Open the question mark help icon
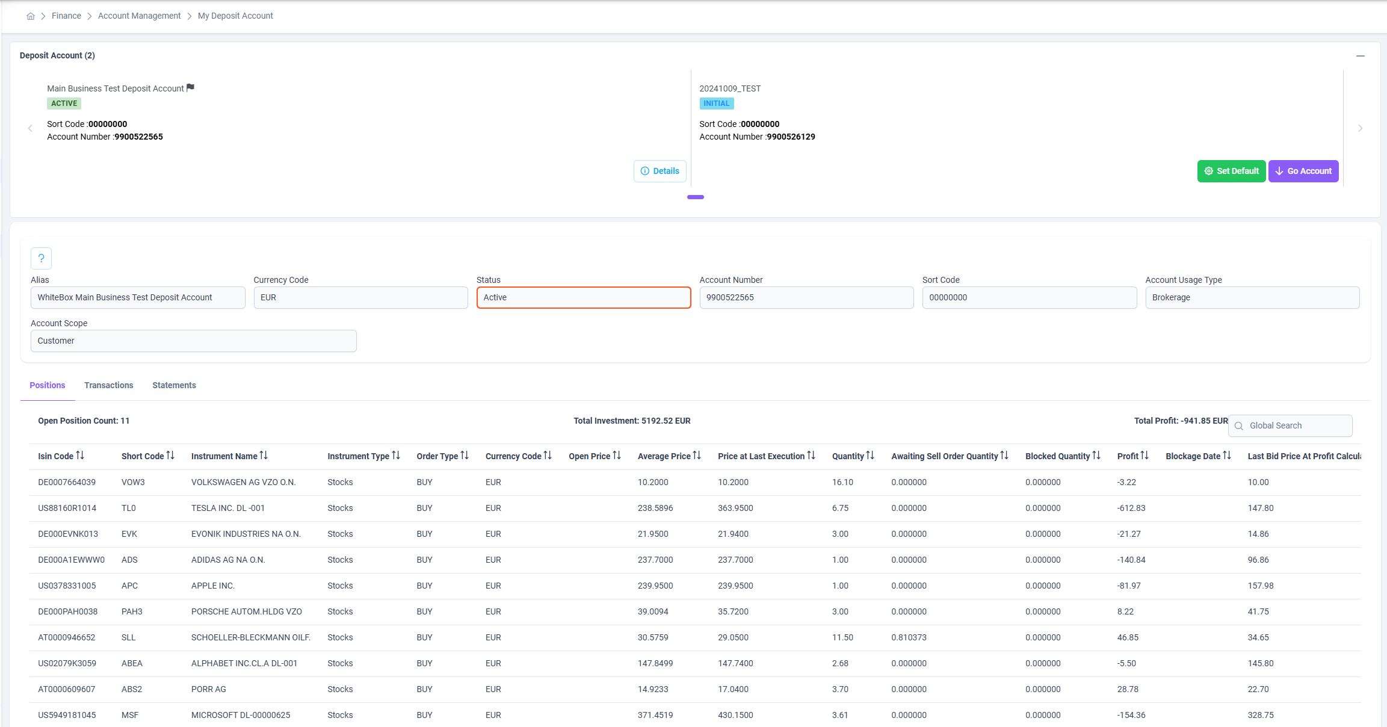Screen dimensions: 1387x727 [x=41, y=258]
